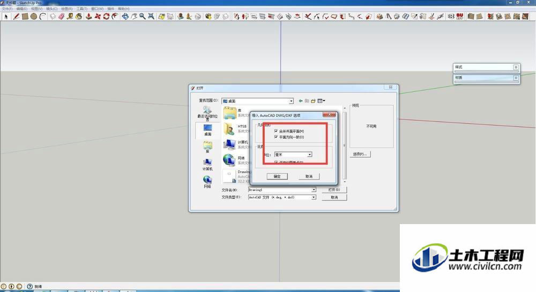This screenshot has width=536, height=292.
Task: Open the 帮助(H) menu
Action: pos(123,9)
